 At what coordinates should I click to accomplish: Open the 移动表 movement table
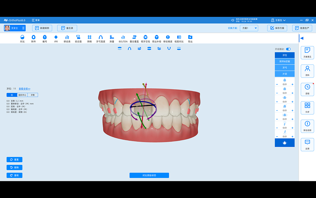click(67, 39)
